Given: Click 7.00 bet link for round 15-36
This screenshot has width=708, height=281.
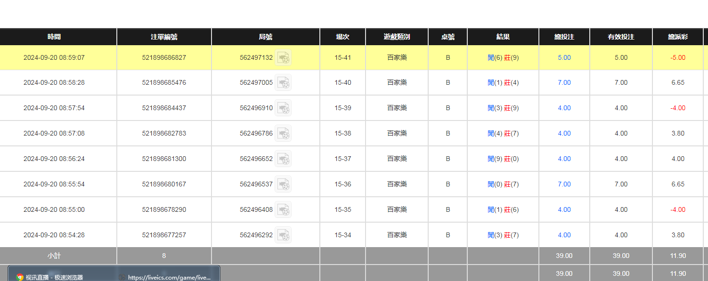Looking at the screenshot, I should (x=564, y=185).
